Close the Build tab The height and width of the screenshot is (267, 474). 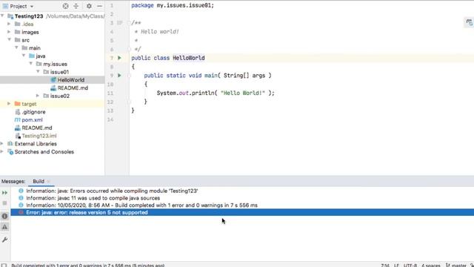[x=48, y=182]
